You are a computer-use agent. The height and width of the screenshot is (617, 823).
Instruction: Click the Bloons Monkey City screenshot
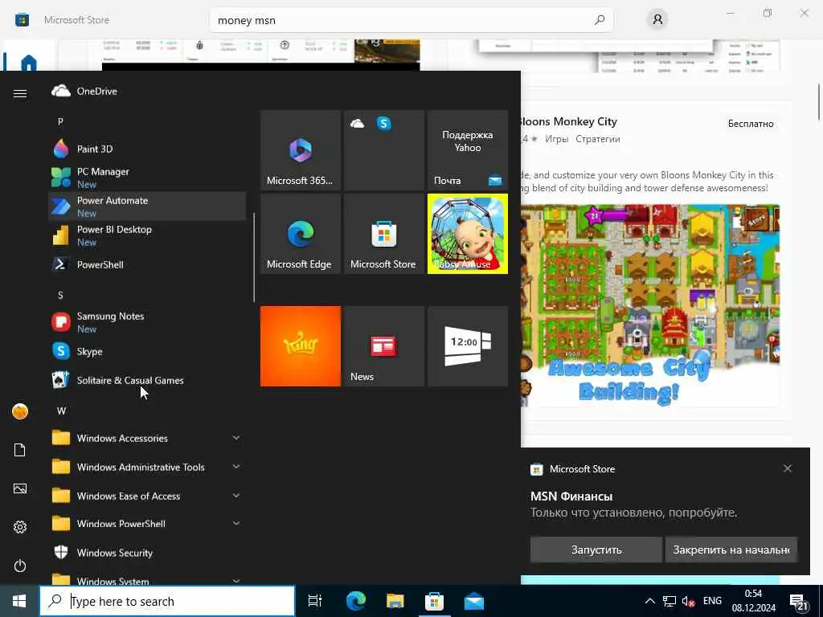point(649,306)
